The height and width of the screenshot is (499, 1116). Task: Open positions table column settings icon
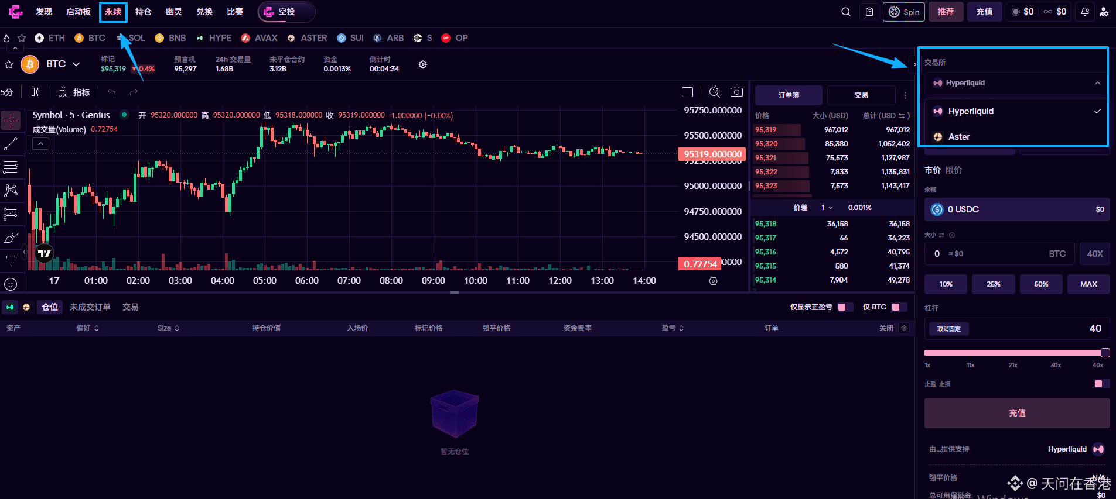click(x=904, y=328)
